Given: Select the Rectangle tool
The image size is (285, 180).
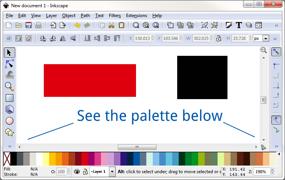Looking at the screenshot, I should pyautogui.click(x=10, y=98).
